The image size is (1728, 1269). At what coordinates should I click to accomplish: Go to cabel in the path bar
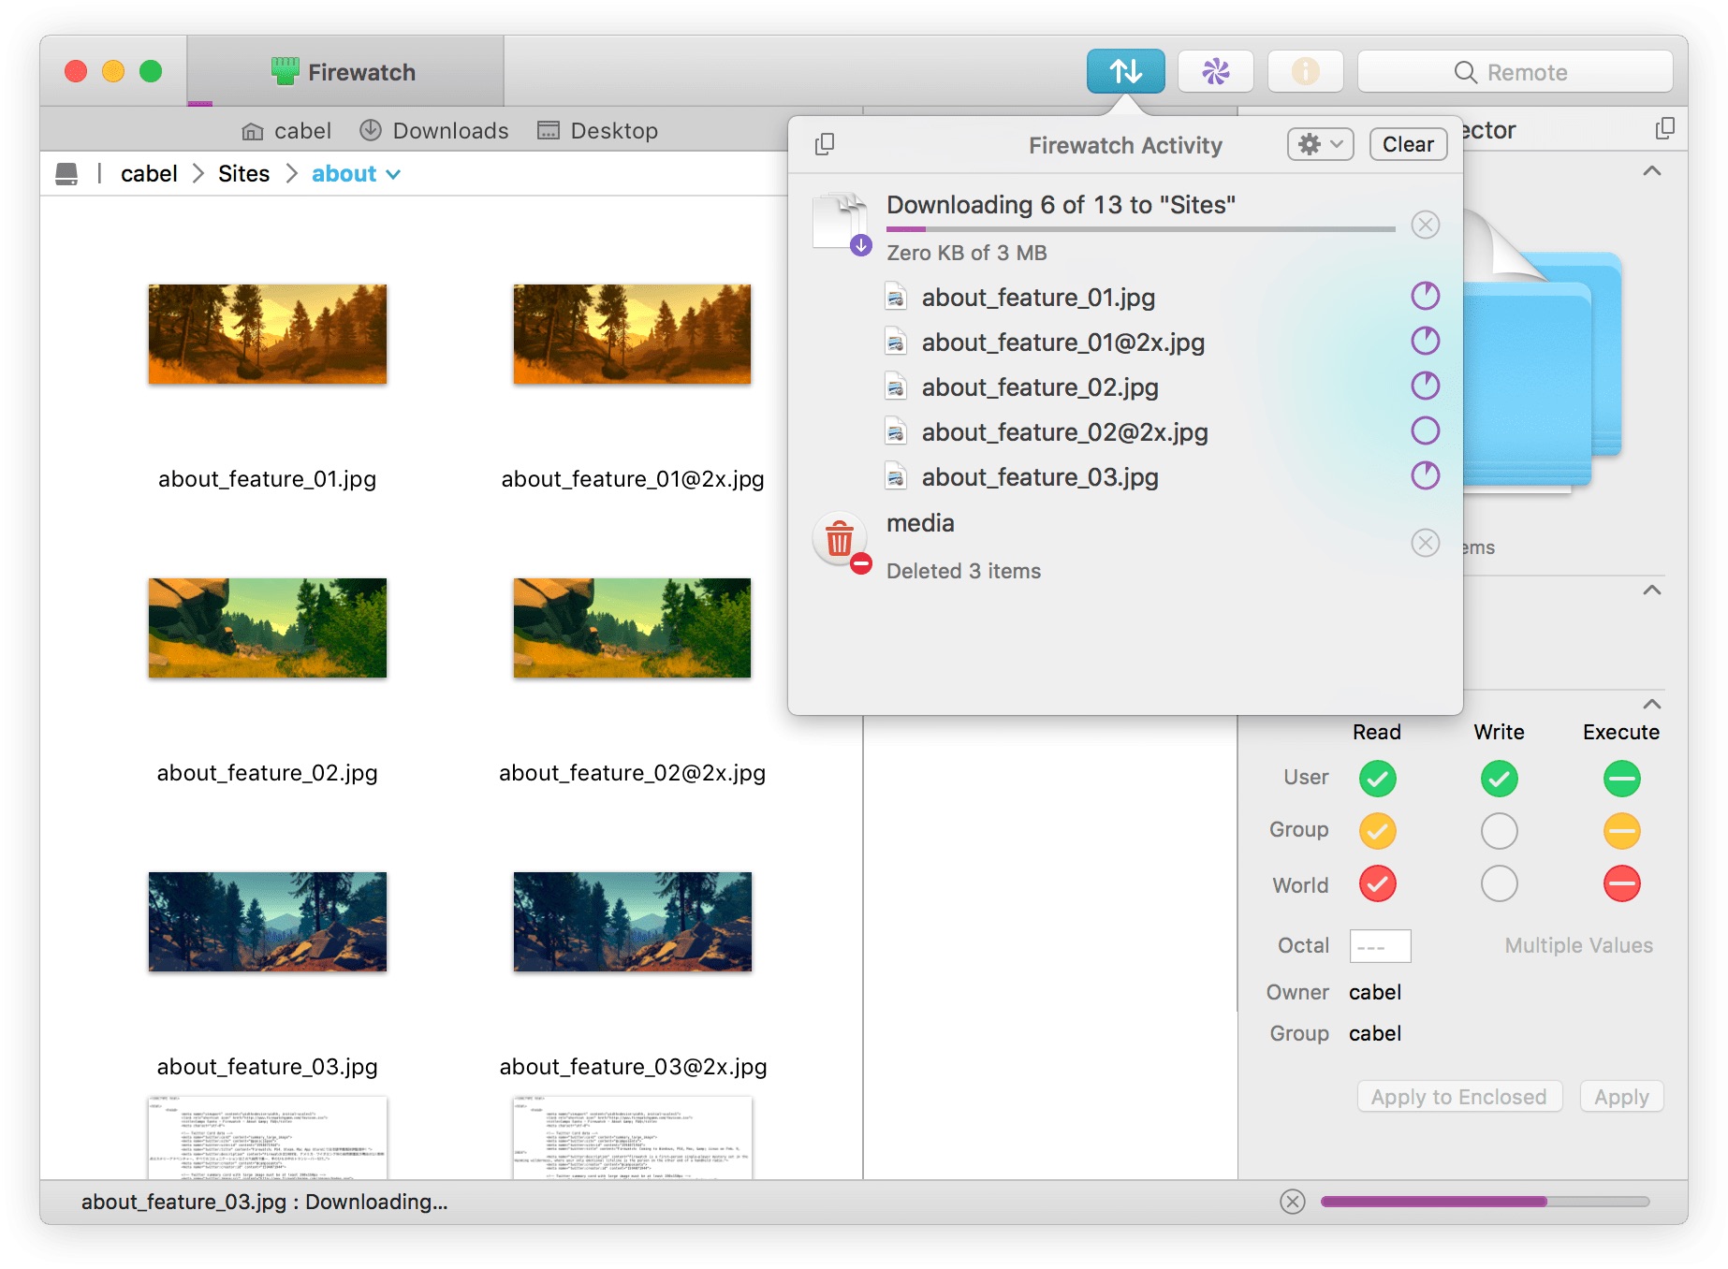coord(149,174)
